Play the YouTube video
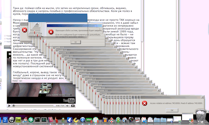 [x=9, y=106]
